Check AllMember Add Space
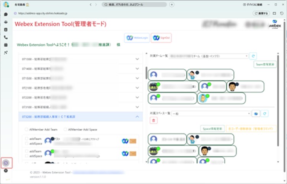 point(65,130)
